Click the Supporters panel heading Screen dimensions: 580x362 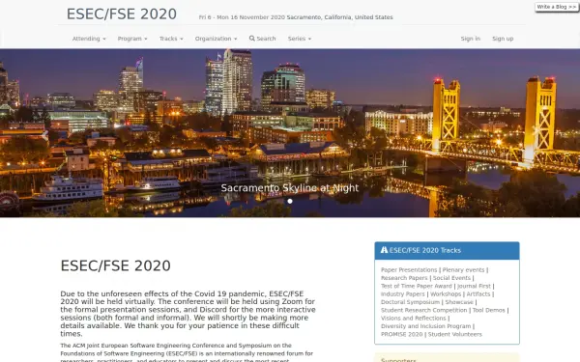click(398, 359)
